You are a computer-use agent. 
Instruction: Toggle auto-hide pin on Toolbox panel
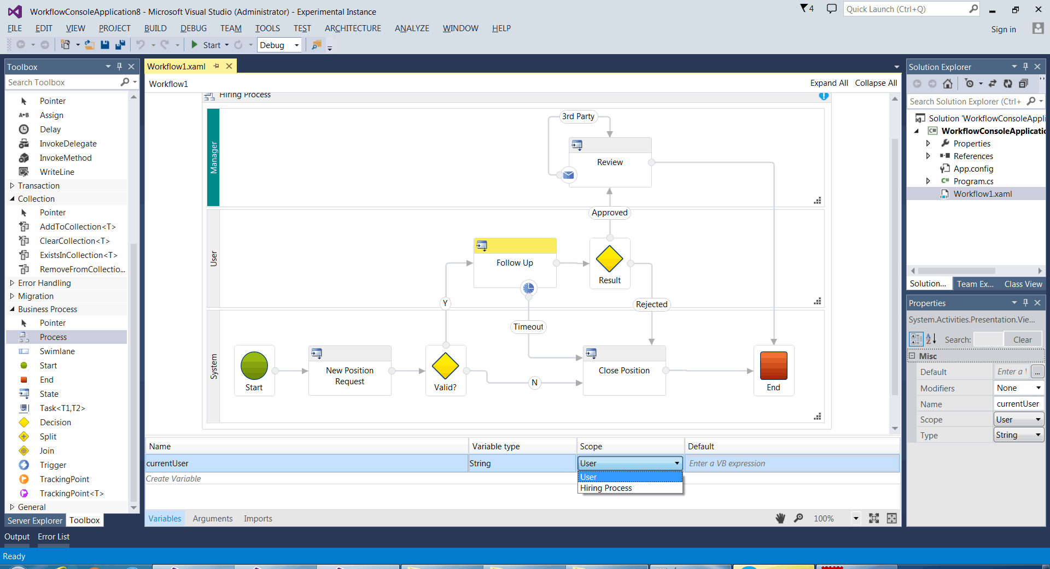pos(119,67)
